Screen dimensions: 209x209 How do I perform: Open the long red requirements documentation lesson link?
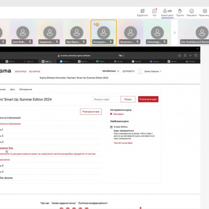[48, 154]
